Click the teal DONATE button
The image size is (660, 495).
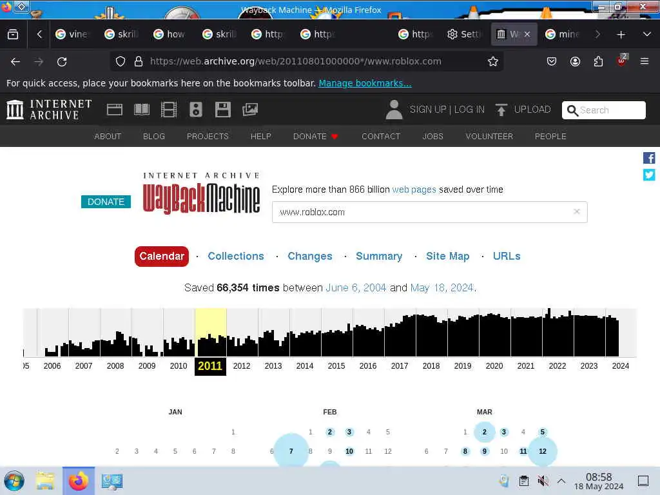106,202
